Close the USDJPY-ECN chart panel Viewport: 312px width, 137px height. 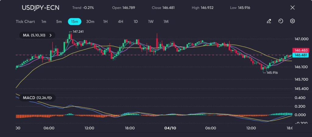pos(292,8)
